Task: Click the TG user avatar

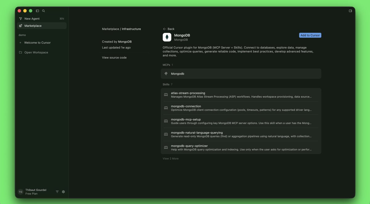Action: (20, 191)
